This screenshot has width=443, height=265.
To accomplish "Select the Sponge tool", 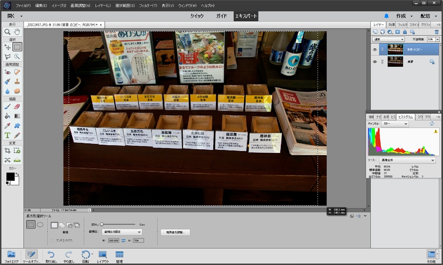I will (17, 91).
